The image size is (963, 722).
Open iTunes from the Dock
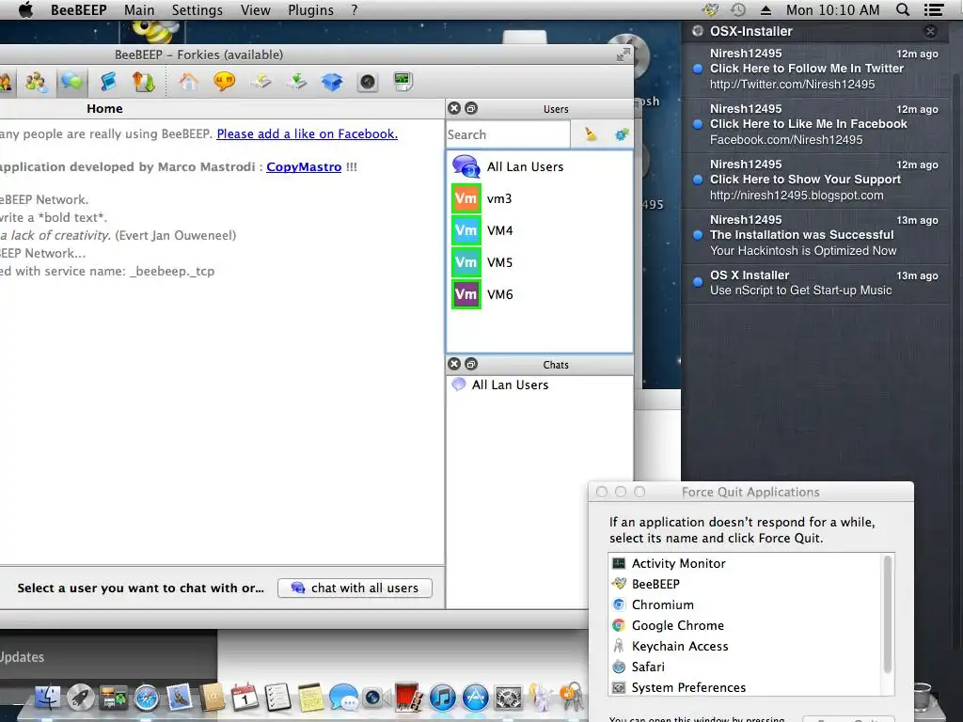point(442,698)
